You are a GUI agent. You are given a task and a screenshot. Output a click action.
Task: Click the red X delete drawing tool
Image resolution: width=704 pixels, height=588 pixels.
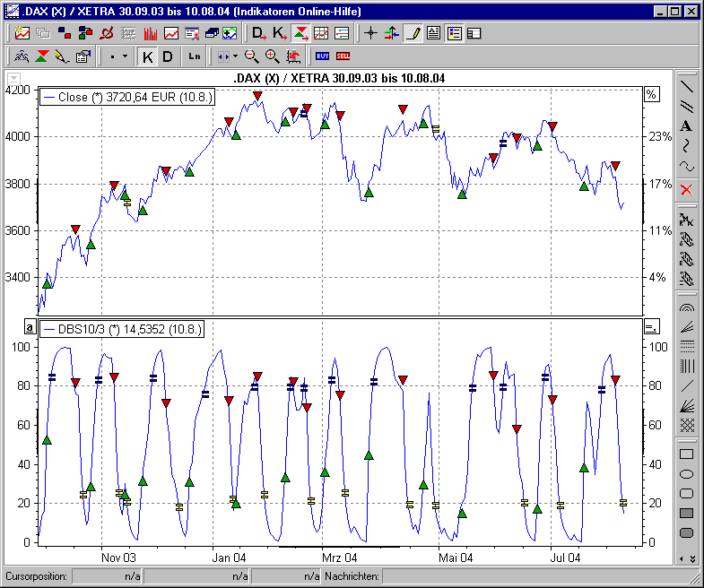tap(687, 189)
